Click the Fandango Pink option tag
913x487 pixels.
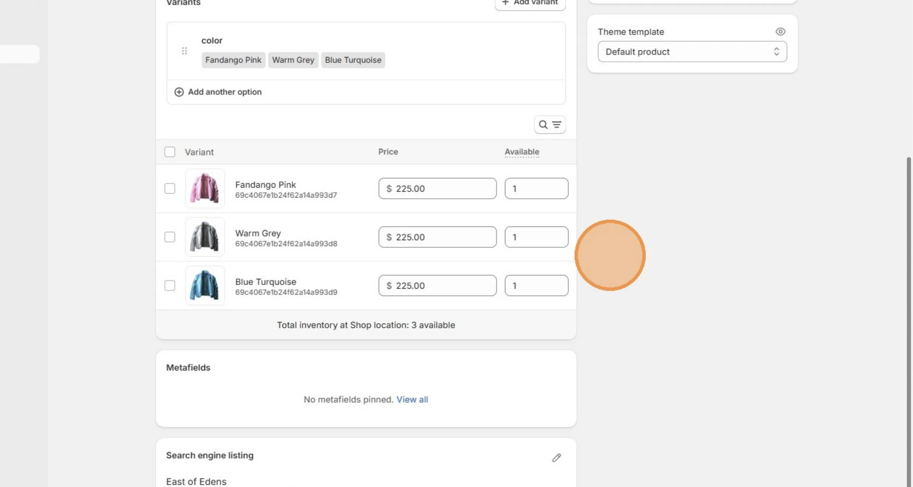(233, 60)
